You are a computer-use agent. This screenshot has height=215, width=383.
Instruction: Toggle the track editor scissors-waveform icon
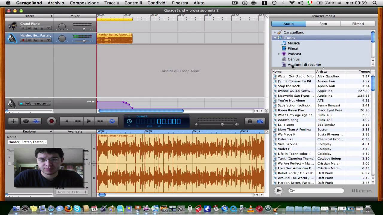(x=36, y=121)
